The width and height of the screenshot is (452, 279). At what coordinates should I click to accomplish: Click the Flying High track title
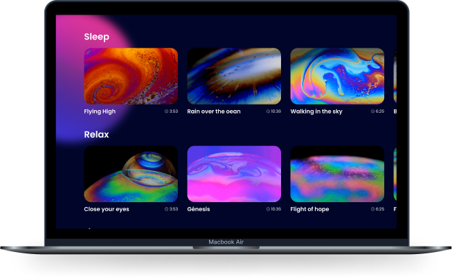[x=100, y=111]
